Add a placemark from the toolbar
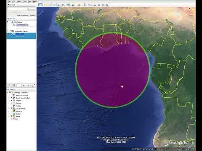 (46, 5)
